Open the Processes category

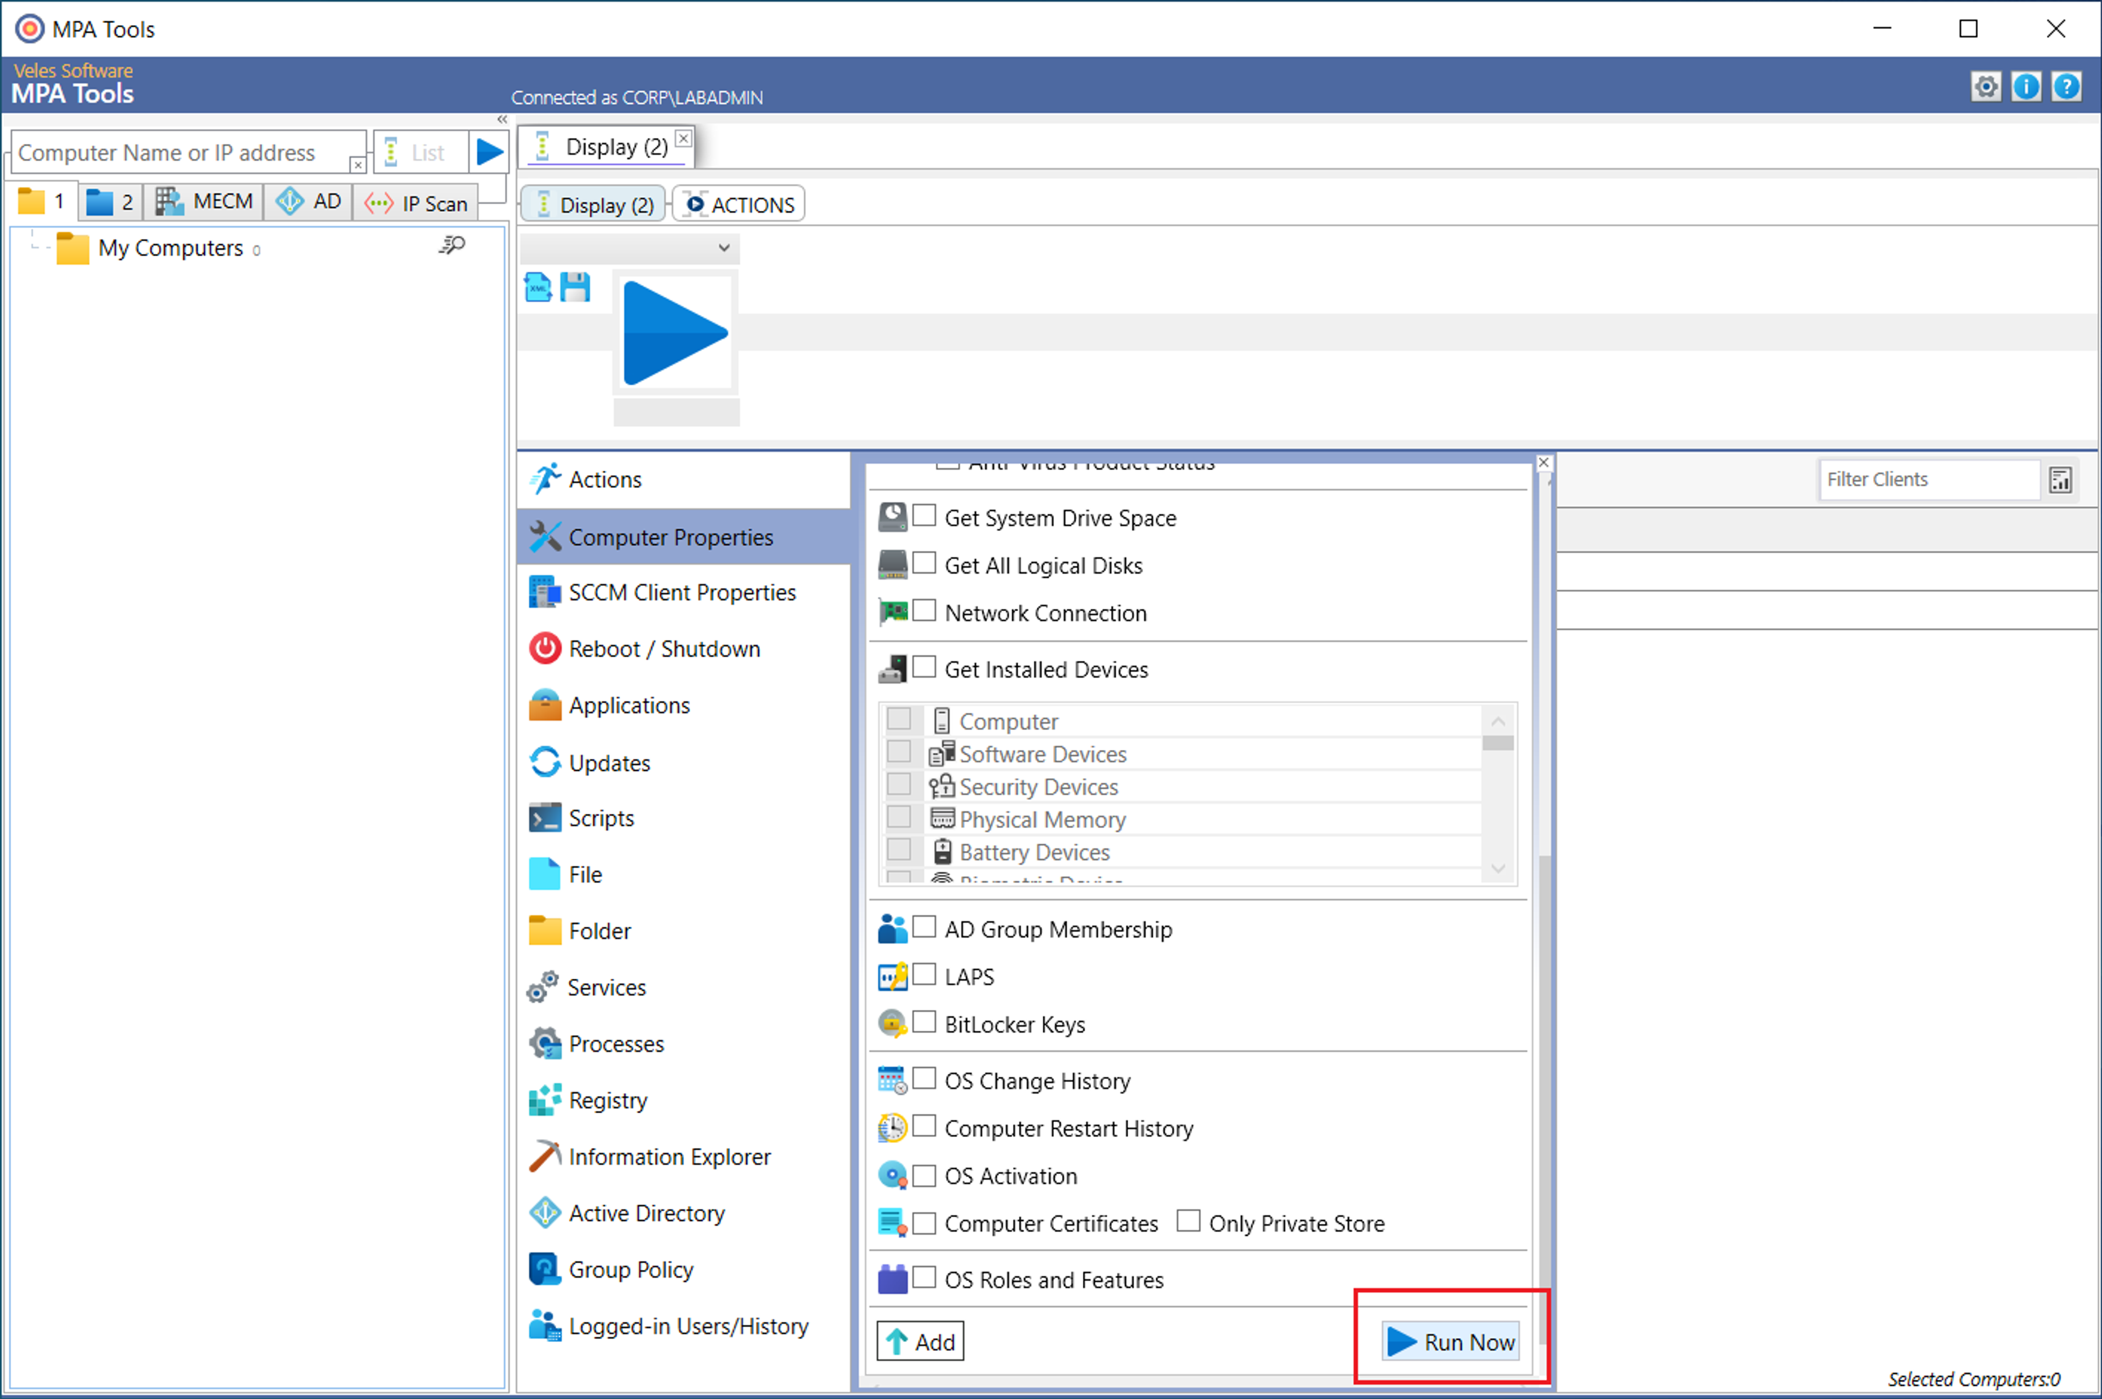(x=683, y=1044)
